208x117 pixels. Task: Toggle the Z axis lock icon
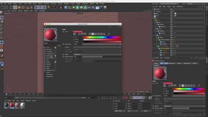point(44,7)
